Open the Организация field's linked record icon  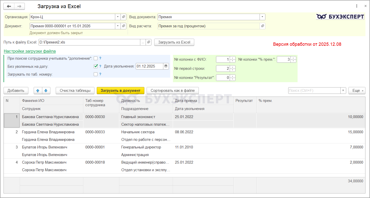124,17
